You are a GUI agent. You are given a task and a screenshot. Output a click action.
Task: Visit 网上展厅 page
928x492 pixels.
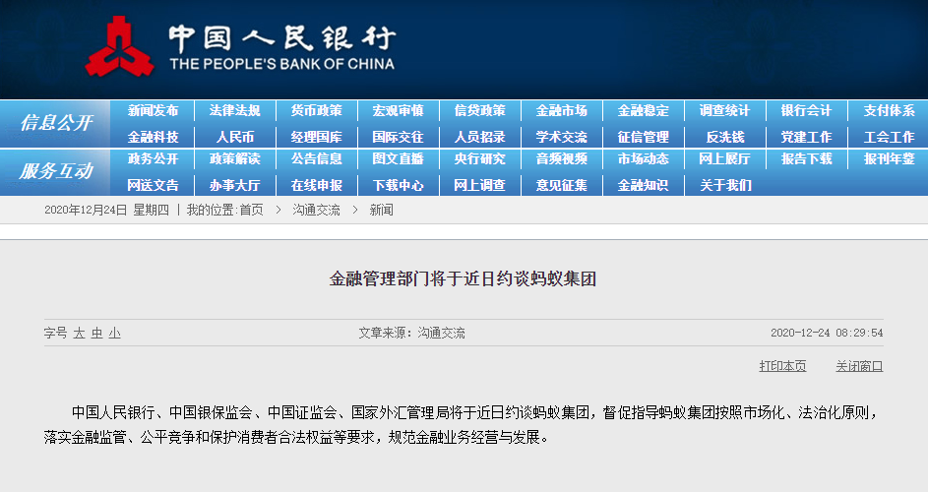click(x=724, y=158)
